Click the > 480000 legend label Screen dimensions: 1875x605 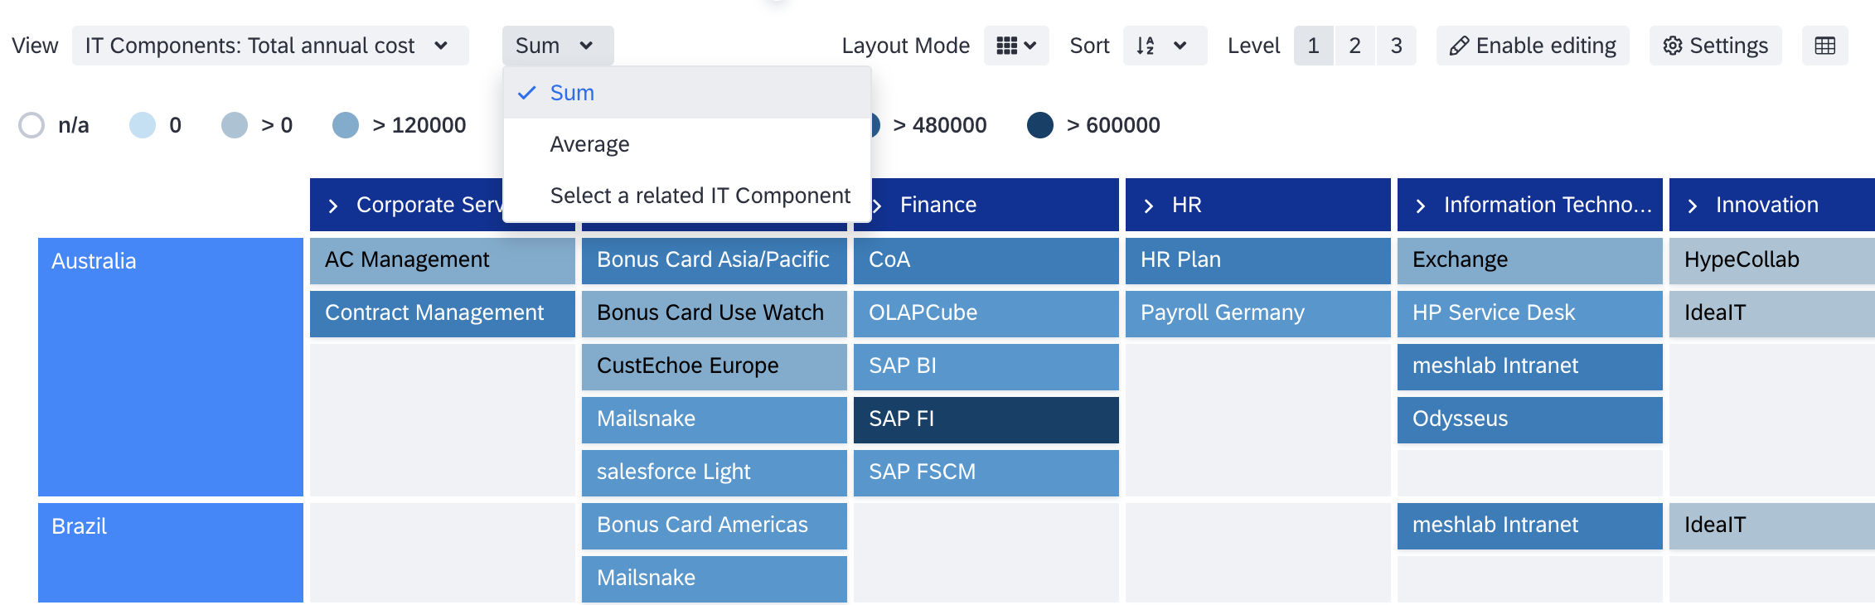click(x=940, y=125)
